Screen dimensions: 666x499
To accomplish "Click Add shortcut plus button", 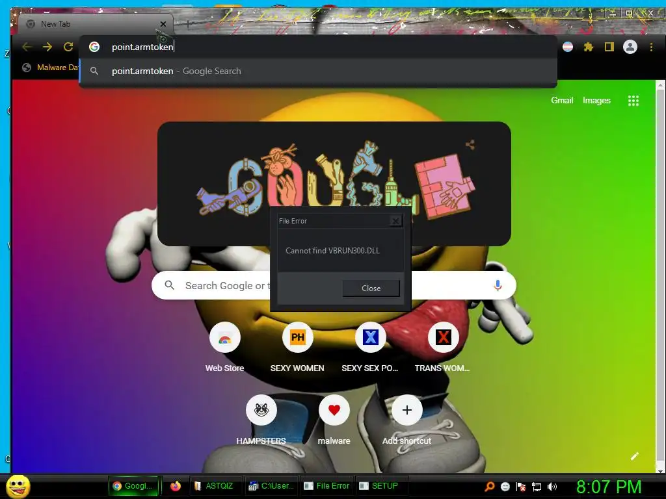I will point(407,410).
